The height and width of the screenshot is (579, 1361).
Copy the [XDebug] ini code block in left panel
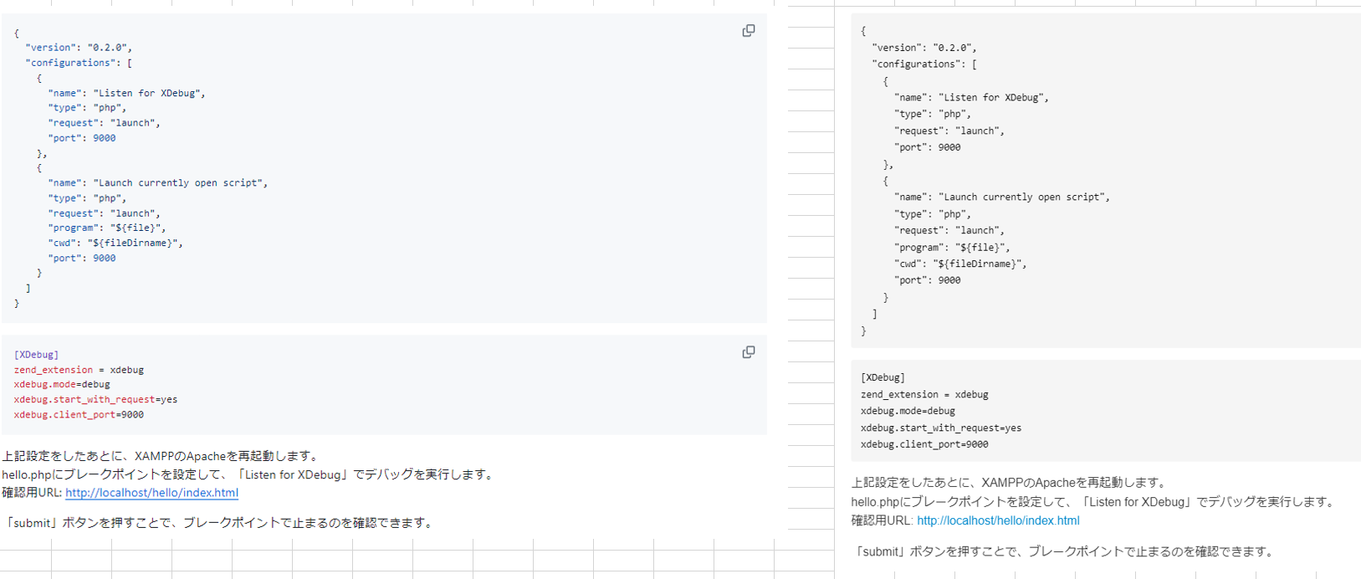[x=749, y=352]
